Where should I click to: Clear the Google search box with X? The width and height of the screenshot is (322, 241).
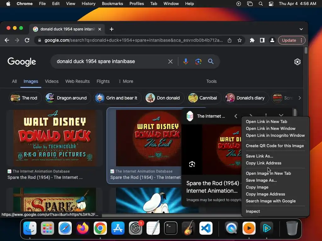coord(170,62)
